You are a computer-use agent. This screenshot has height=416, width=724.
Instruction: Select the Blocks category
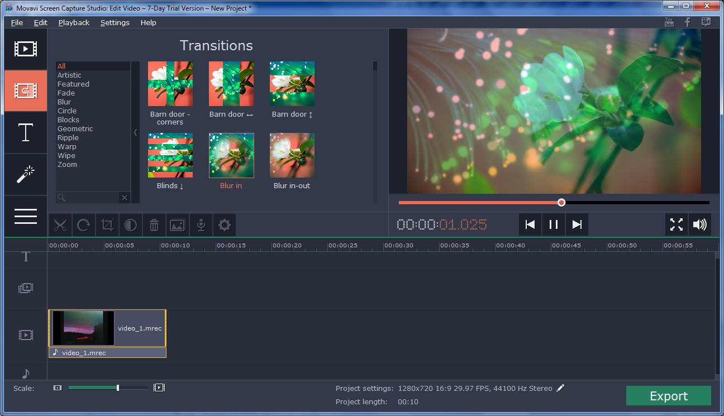(x=93, y=119)
